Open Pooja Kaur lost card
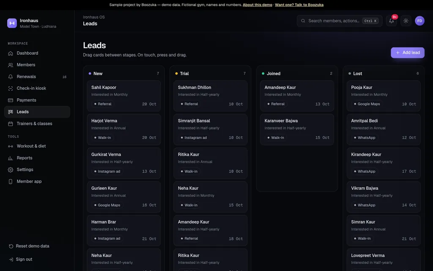 [384, 96]
